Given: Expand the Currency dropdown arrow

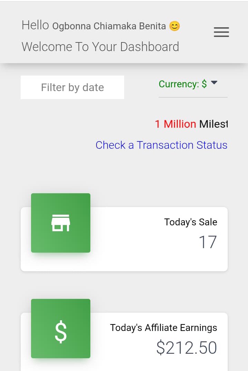Looking at the screenshot, I should click(214, 82).
